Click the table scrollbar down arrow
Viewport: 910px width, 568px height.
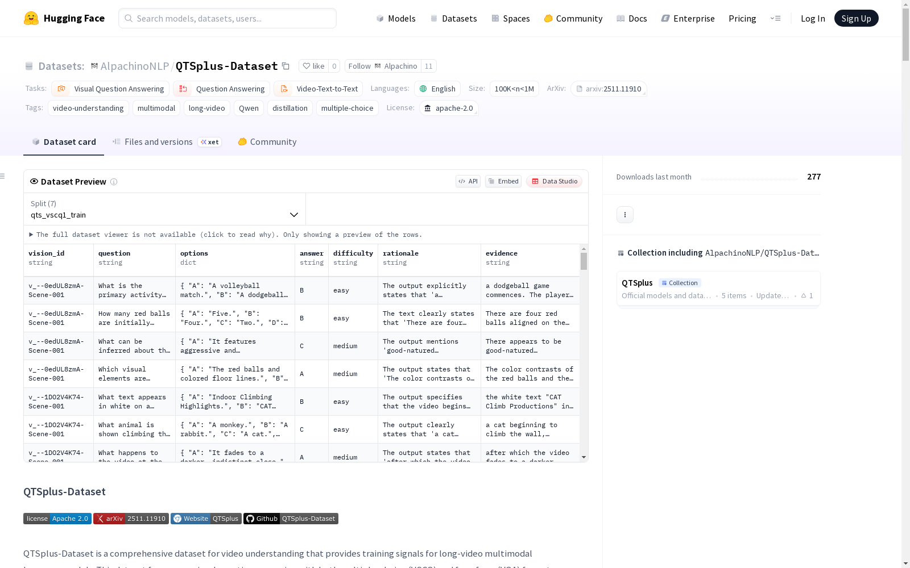point(584,457)
